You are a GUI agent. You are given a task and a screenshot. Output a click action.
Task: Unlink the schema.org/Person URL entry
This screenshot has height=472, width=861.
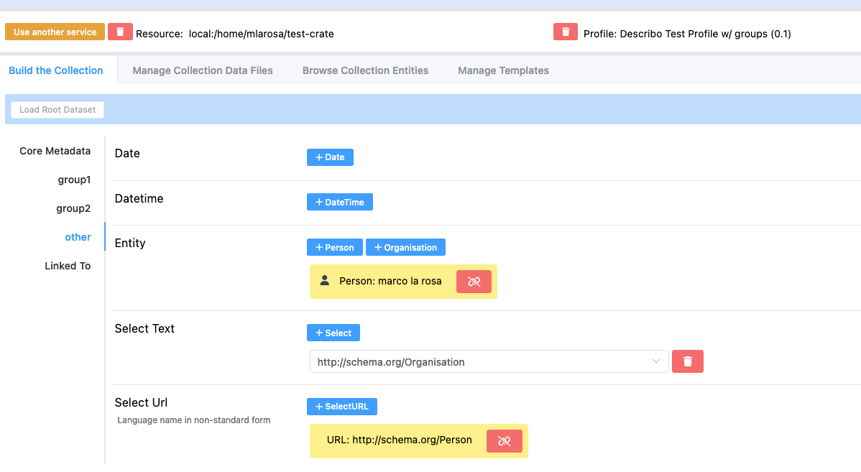coord(504,440)
